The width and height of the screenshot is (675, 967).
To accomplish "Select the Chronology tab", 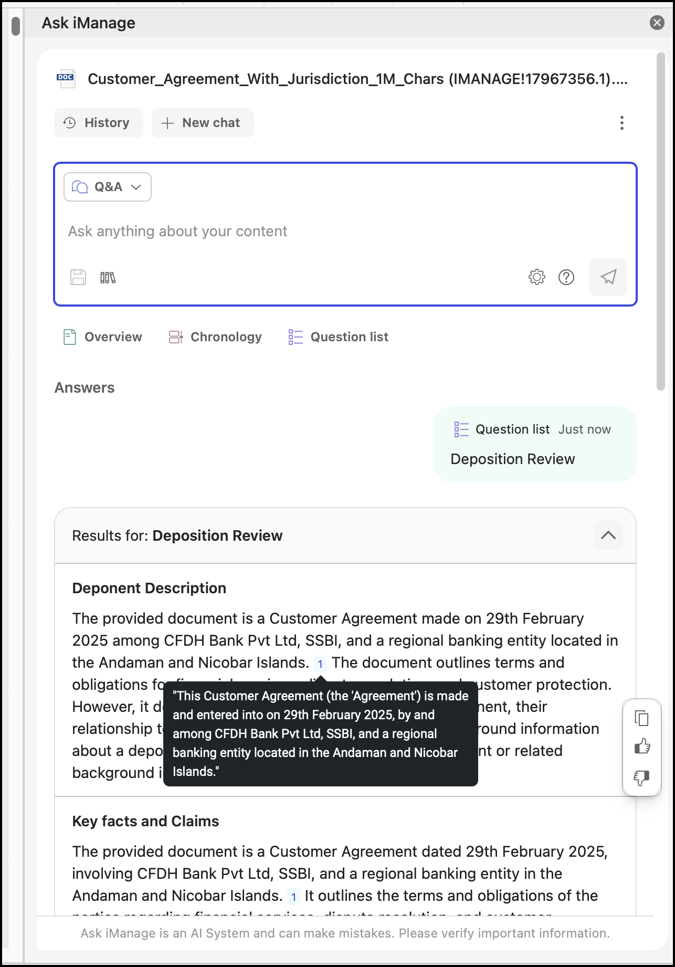I will pos(215,337).
